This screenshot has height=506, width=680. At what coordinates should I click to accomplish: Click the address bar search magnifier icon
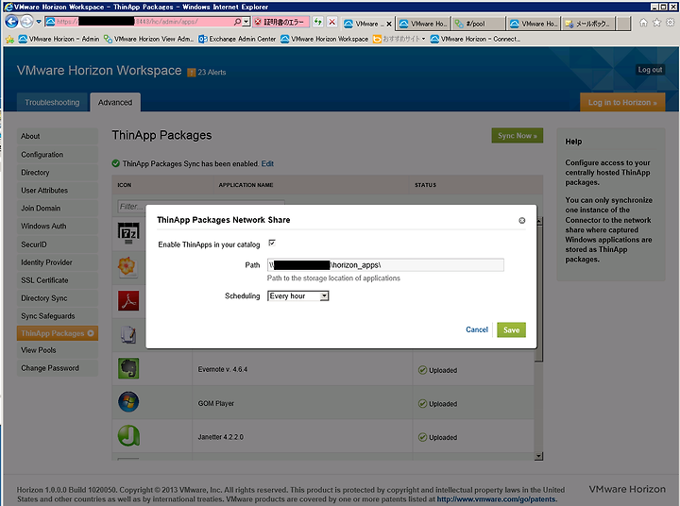coord(237,22)
